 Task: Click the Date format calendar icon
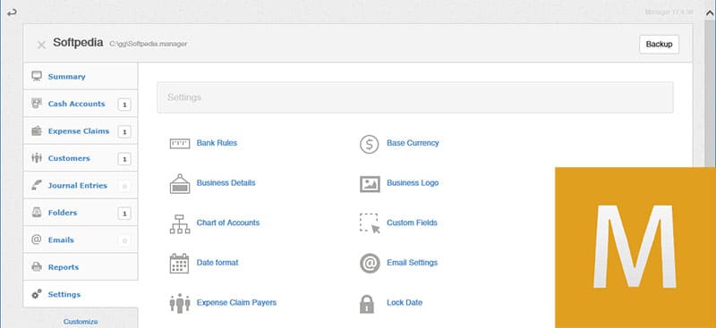tap(180, 264)
